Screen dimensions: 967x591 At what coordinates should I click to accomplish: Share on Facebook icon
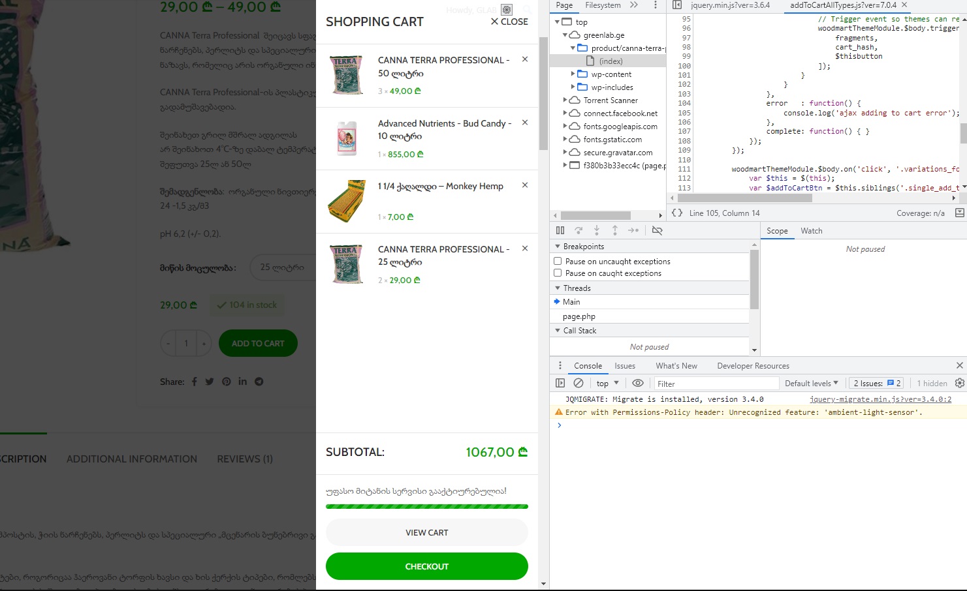click(x=195, y=382)
